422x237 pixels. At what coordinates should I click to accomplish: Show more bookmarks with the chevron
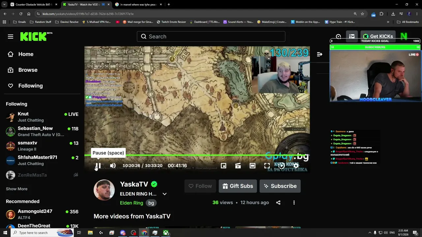click(x=388, y=22)
